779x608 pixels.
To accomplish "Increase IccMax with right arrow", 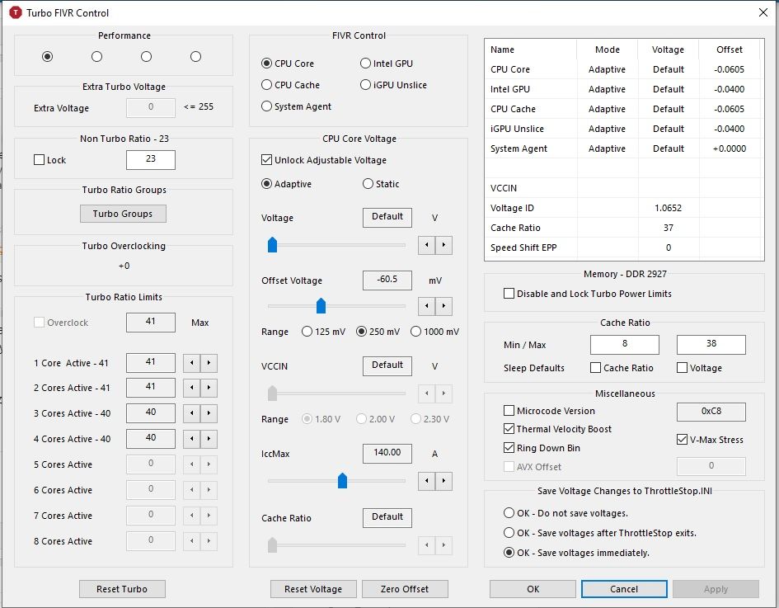I will click(x=443, y=481).
